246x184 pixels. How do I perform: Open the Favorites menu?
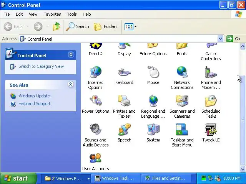click(52, 14)
